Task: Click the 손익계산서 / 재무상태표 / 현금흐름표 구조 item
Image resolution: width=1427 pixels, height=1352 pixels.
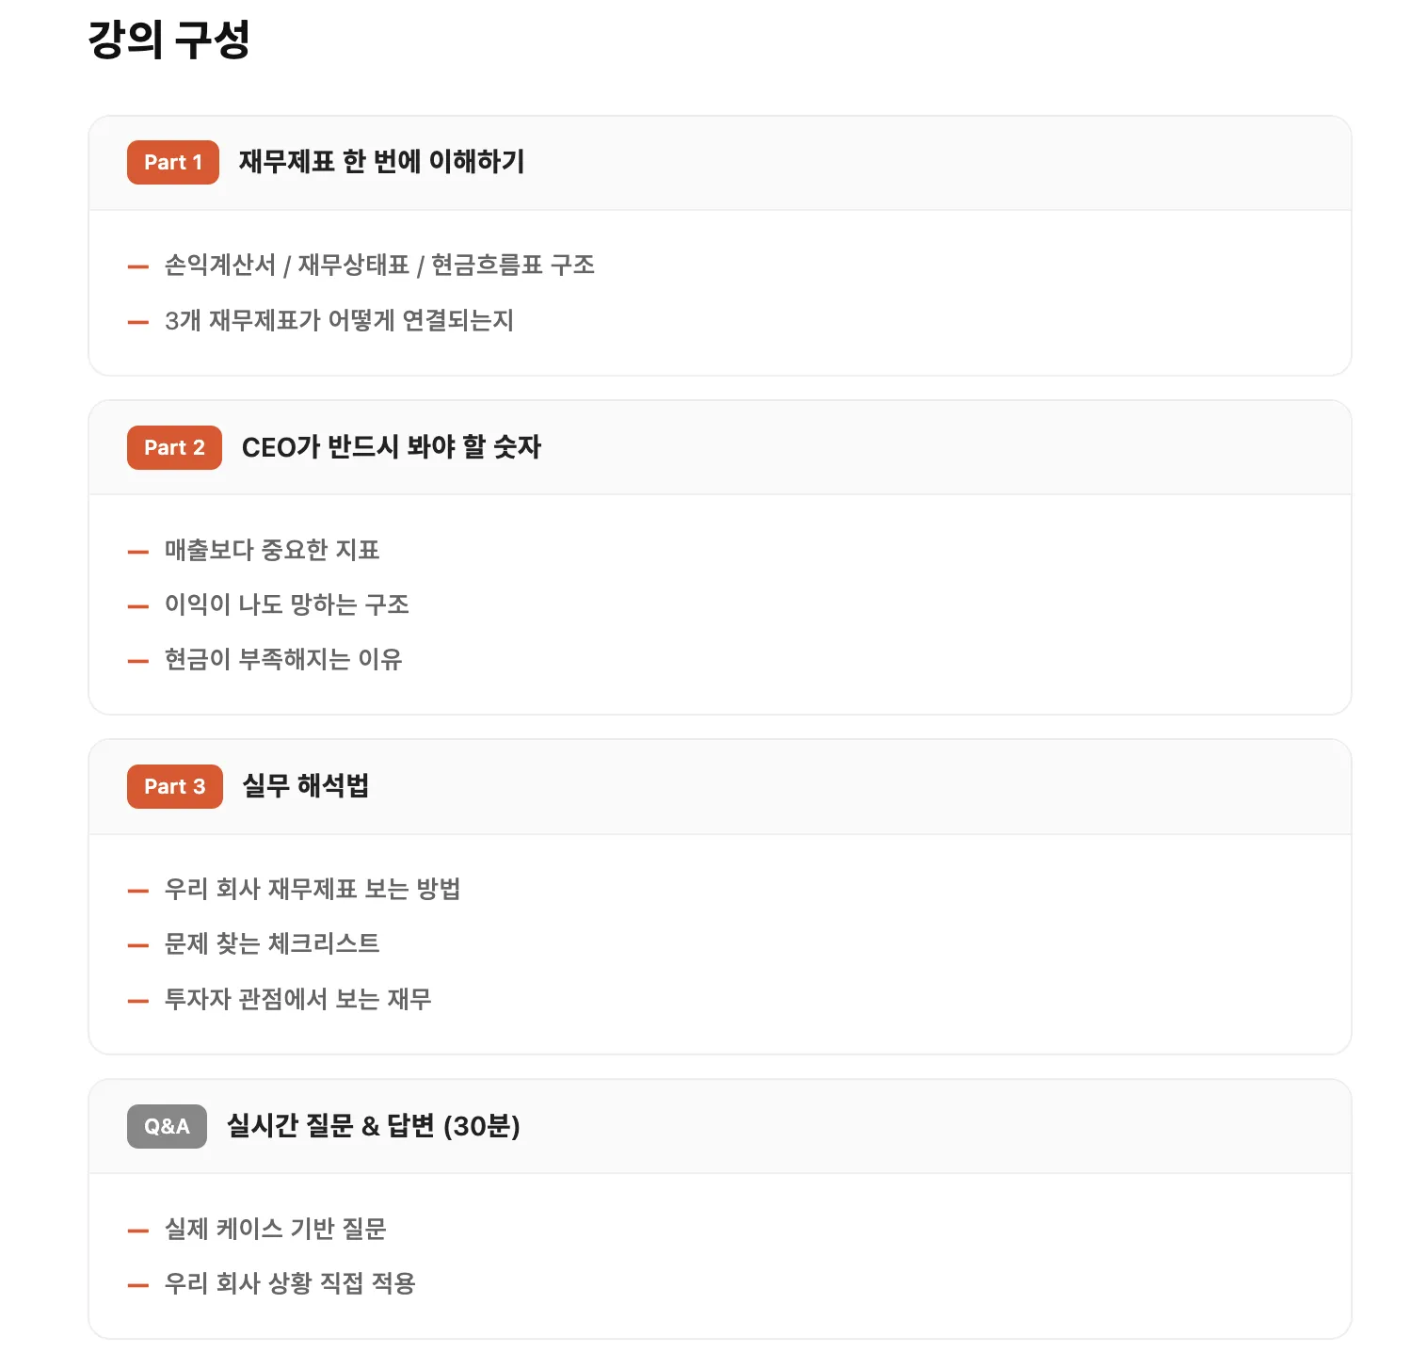Action: tap(379, 266)
